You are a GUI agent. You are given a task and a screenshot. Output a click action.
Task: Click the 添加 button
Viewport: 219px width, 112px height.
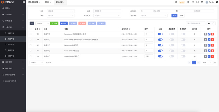64,23
